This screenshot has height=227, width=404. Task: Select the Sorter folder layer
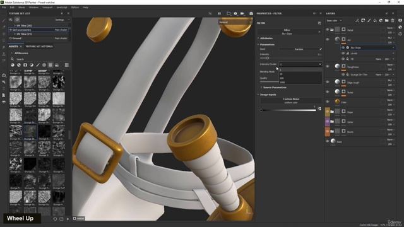point(360,122)
